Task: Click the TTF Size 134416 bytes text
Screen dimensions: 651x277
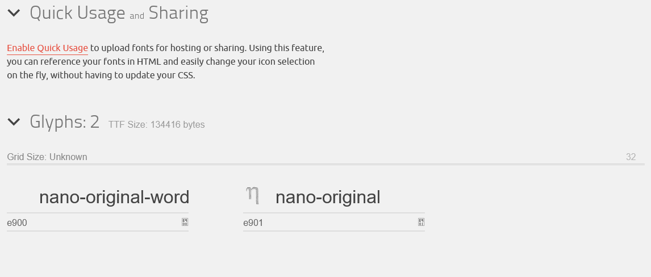Action: pyautogui.click(x=157, y=125)
